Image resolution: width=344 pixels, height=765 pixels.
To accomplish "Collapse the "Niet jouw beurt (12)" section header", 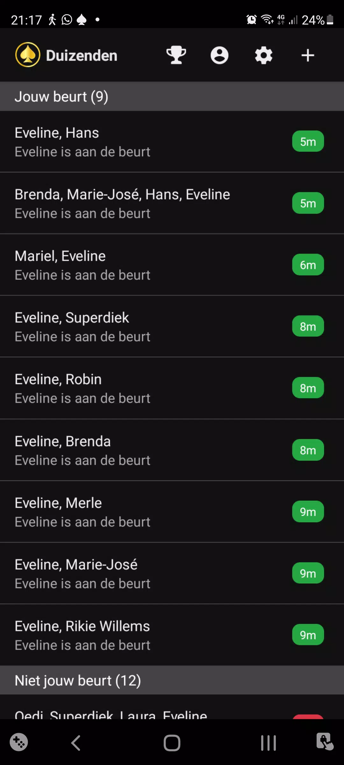I will (x=172, y=680).
